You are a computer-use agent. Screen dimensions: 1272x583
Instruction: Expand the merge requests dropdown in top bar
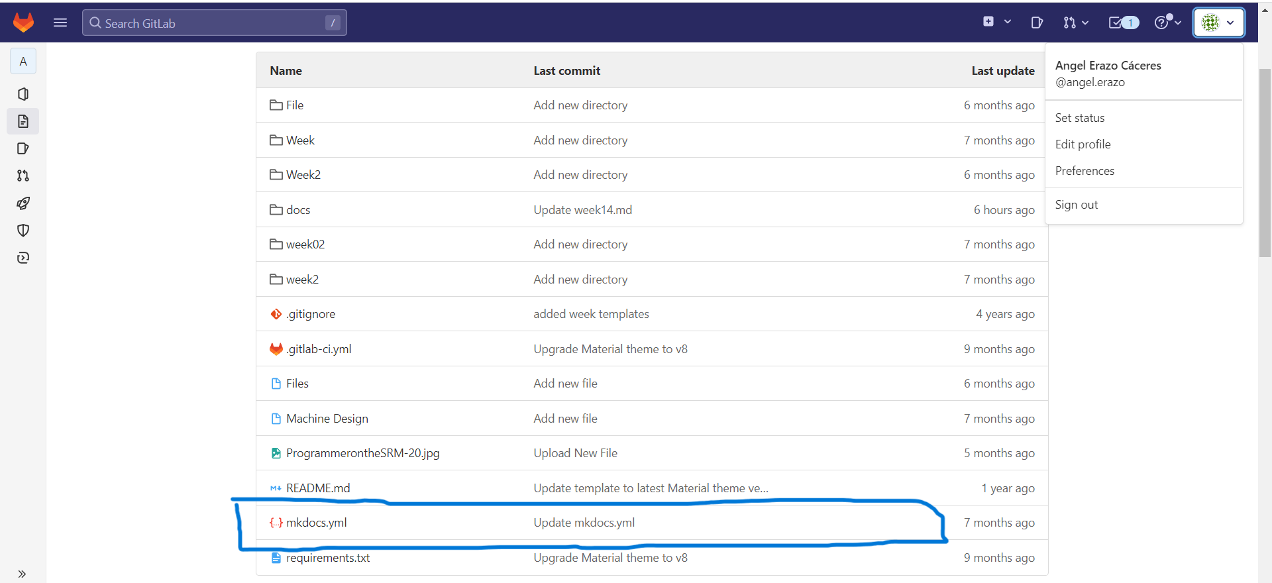point(1076,23)
